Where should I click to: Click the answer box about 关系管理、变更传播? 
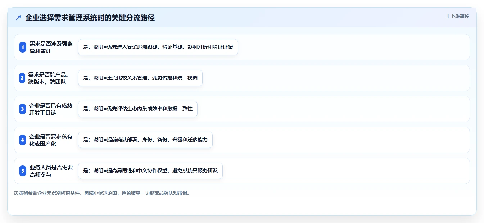point(140,78)
